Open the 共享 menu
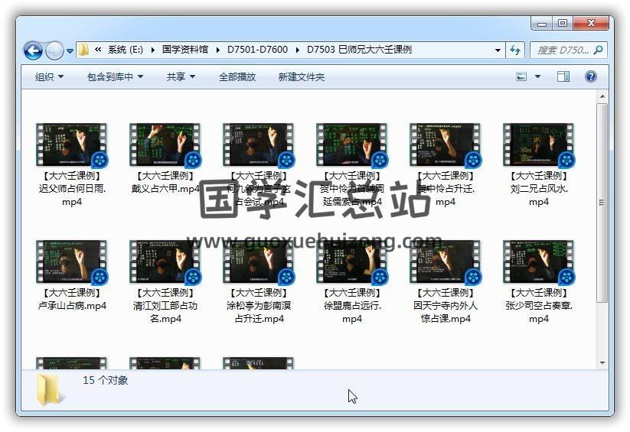This screenshot has width=630, height=432. point(181,76)
